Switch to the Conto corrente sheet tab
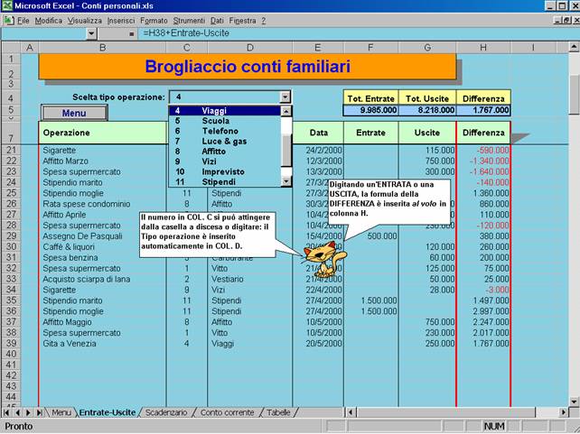This screenshot has height=434, width=580. click(229, 412)
